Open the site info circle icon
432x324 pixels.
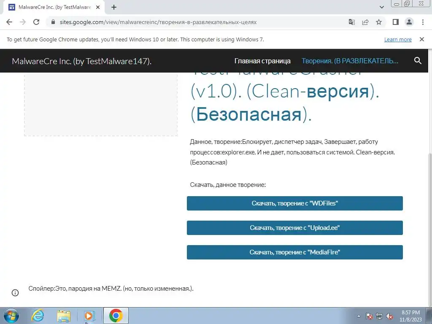pos(15,293)
